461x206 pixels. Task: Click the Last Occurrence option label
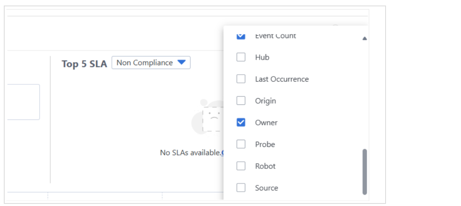pos(282,79)
